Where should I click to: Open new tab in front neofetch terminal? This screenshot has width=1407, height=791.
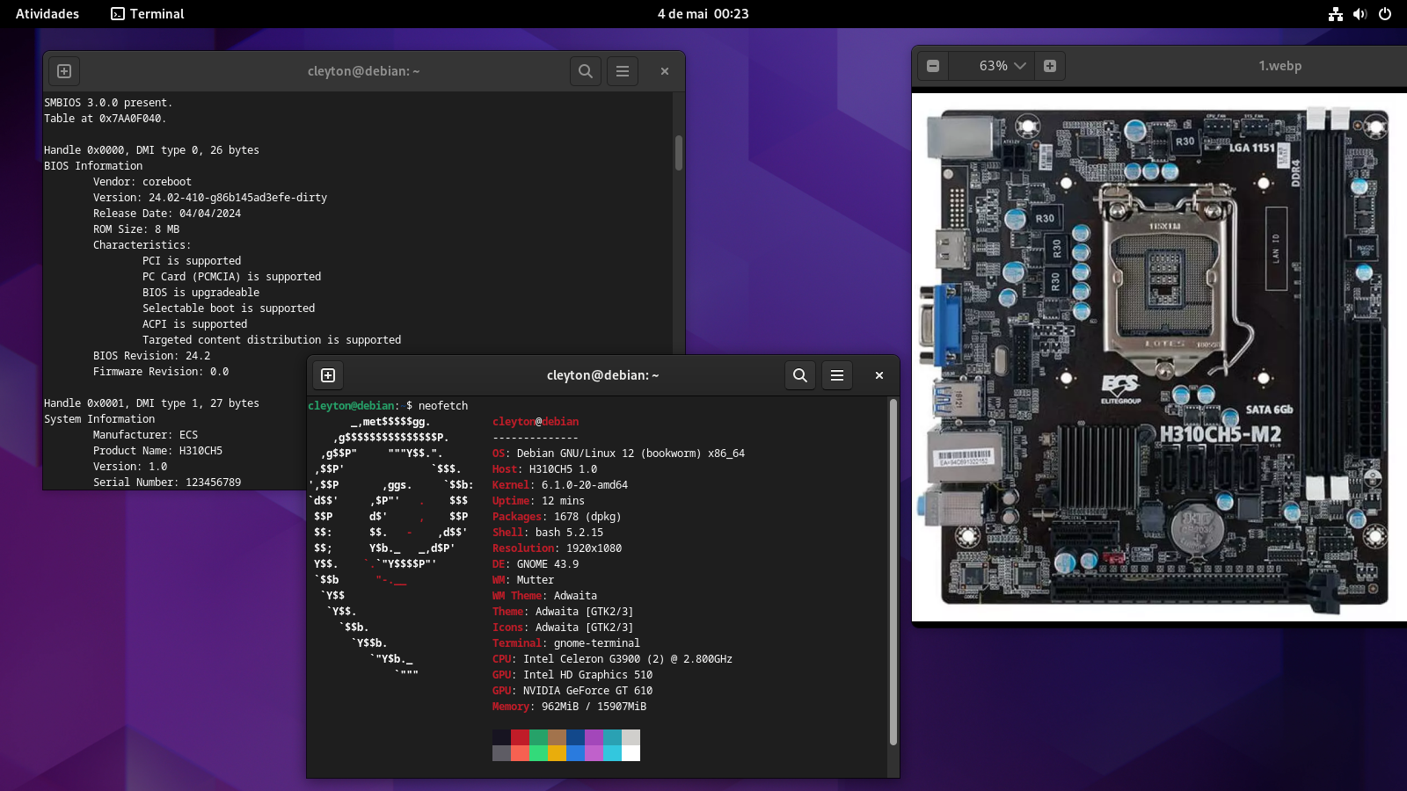click(328, 375)
